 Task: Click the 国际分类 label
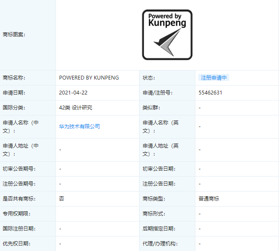coord(14,108)
